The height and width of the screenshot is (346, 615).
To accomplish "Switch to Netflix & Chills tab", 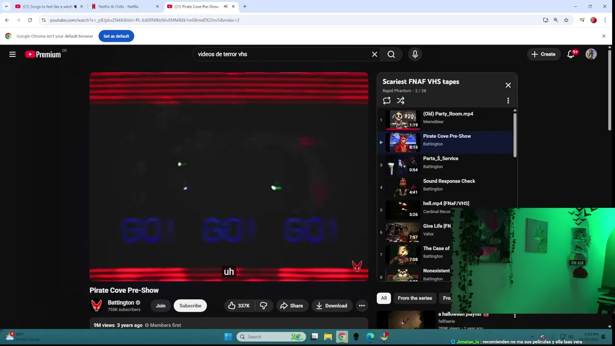I will pos(119,7).
